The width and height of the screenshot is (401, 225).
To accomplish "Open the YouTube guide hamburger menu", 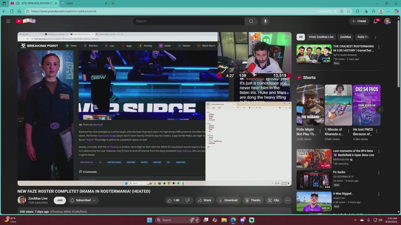I will pos(8,21).
